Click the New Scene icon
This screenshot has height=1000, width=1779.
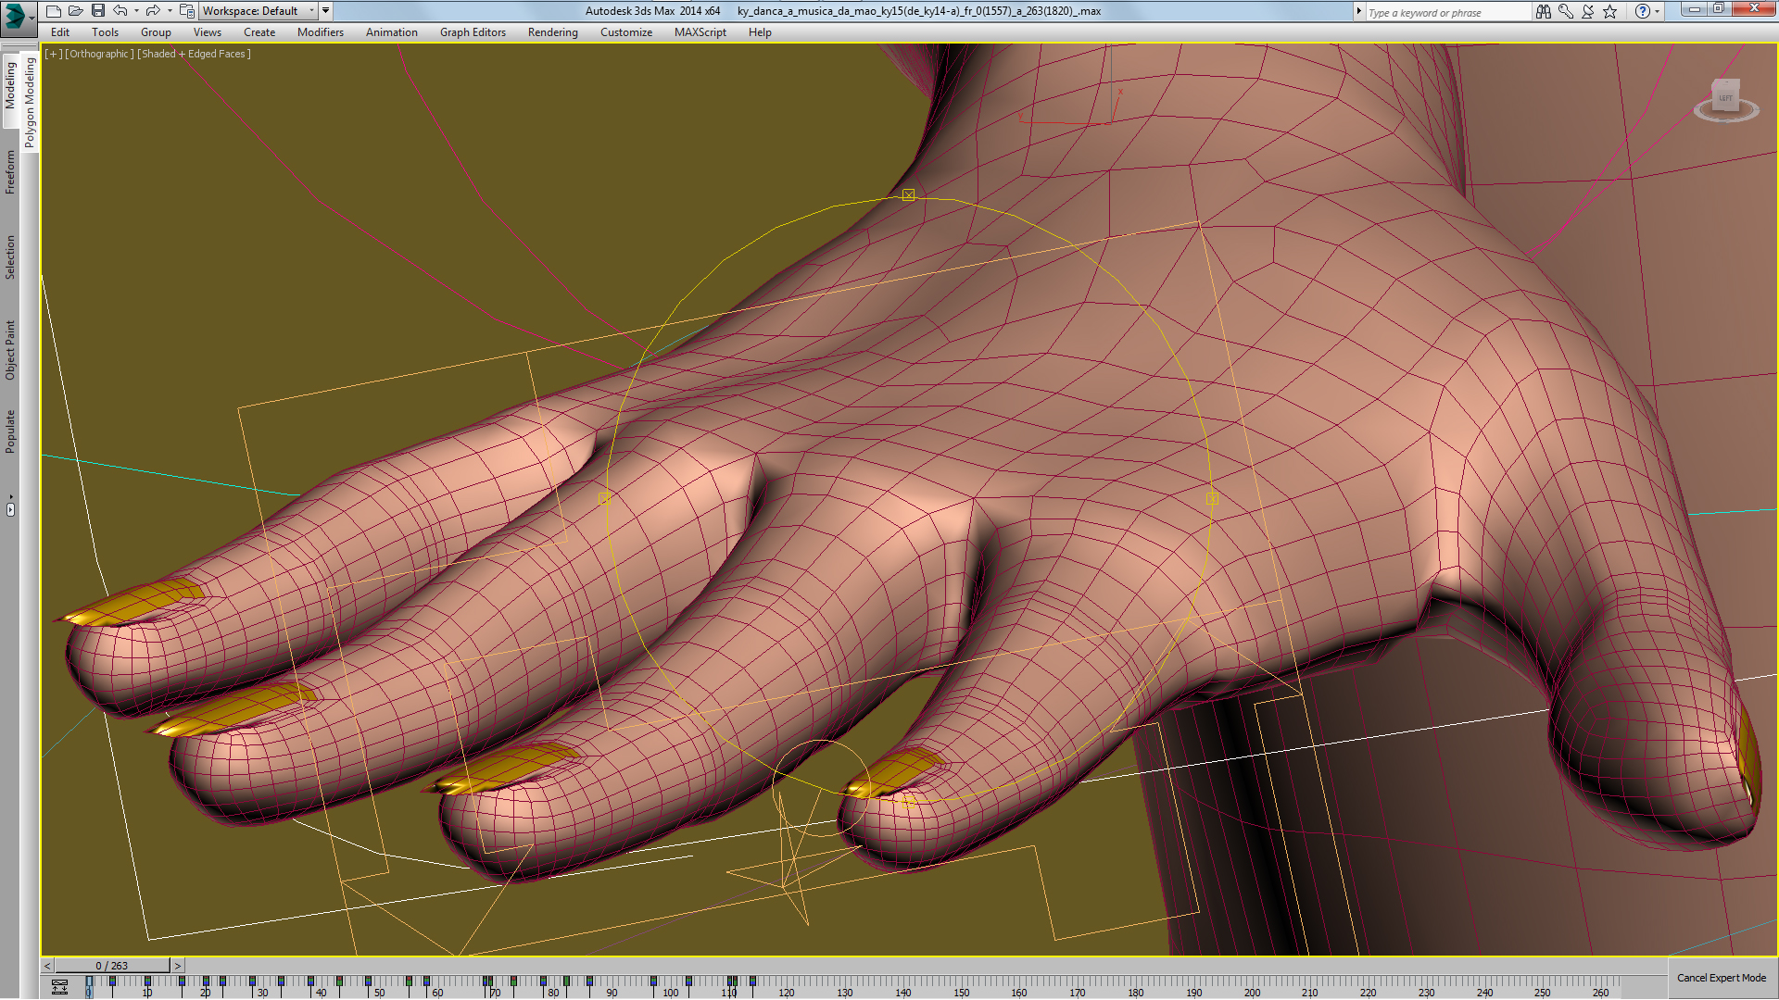pyautogui.click(x=54, y=11)
